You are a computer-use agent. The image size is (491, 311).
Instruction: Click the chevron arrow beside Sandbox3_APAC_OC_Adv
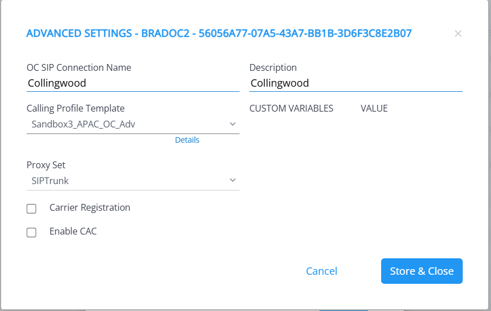click(x=233, y=123)
